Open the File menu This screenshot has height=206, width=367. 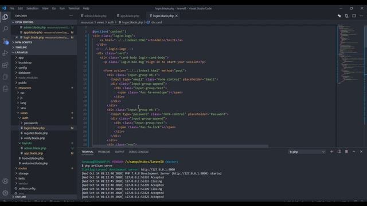pos(11,8)
